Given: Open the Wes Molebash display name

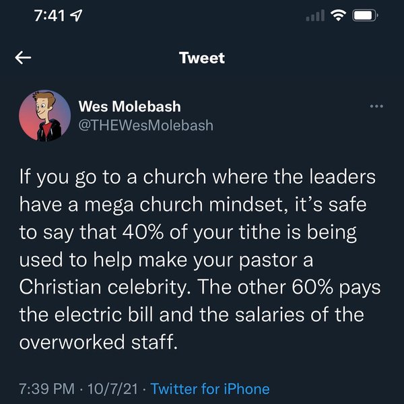Looking at the screenshot, I should tap(130, 107).
